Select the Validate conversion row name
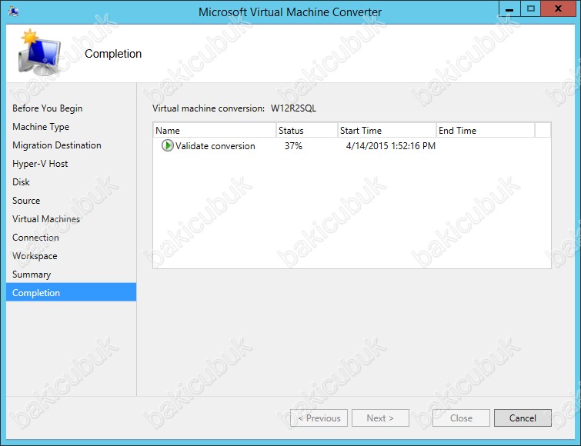 click(215, 146)
